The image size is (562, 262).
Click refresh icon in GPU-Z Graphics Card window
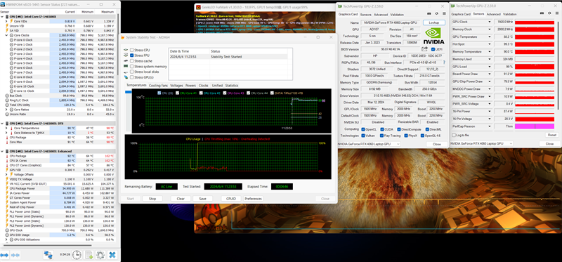[x=436, y=13]
